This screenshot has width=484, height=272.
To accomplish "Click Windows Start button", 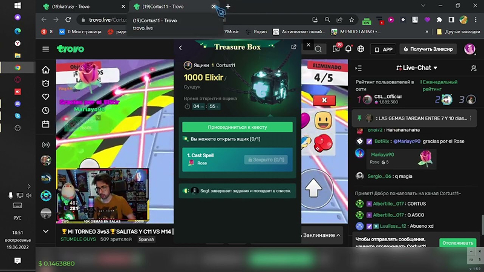I will click(18, 5).
